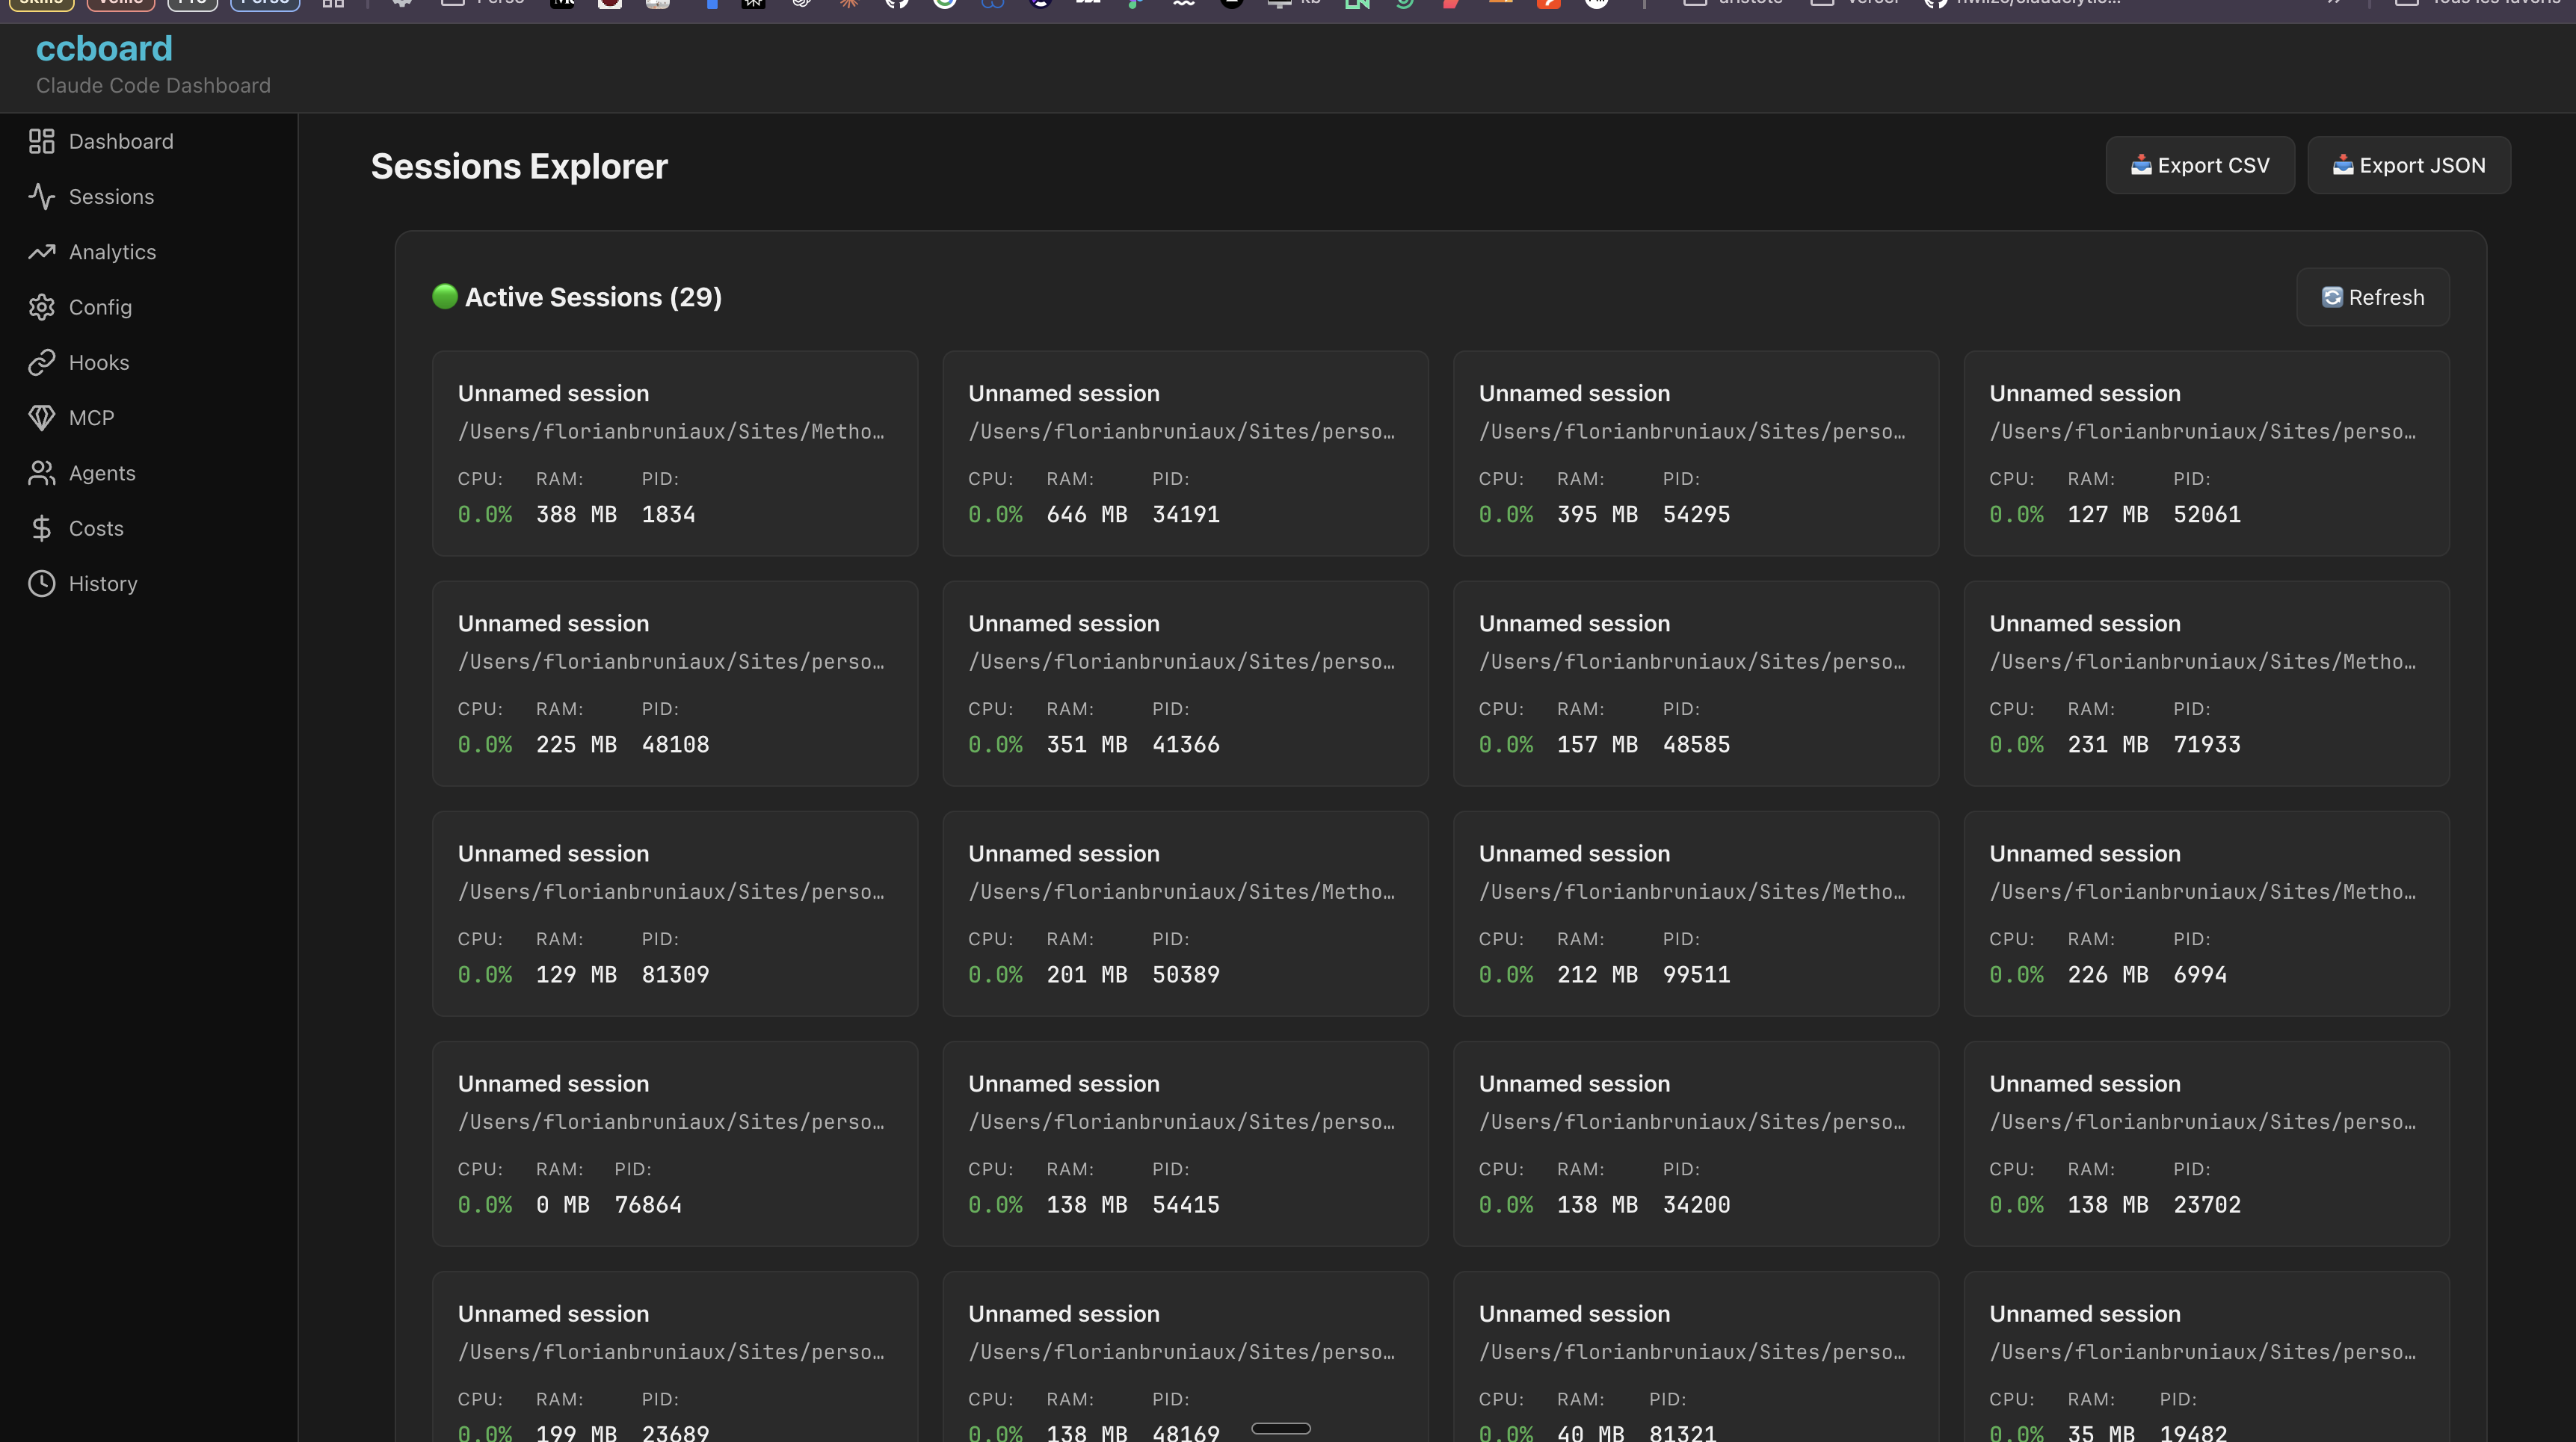2576x1442 pixels.
Task: Click the Hooks chain-link icon
Action: 41,362
